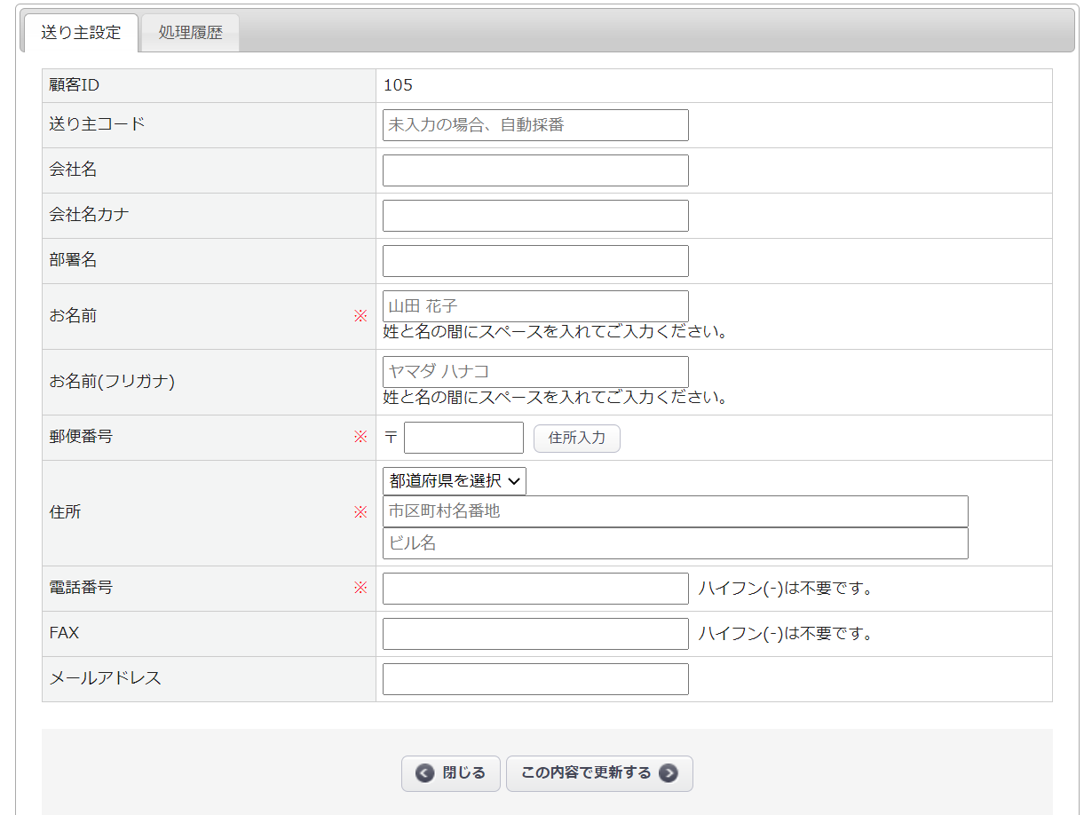Image resolution: width=1092 pixels, height=815 pixels.
Task: Focus the お名前 field with 山田 花子 placeholder
Action: pyautogui.click(x=535, y=306)
